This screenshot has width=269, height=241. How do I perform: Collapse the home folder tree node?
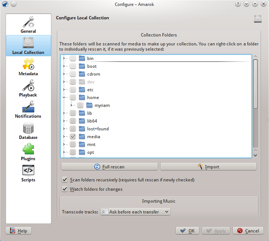(x=64, y=98)
